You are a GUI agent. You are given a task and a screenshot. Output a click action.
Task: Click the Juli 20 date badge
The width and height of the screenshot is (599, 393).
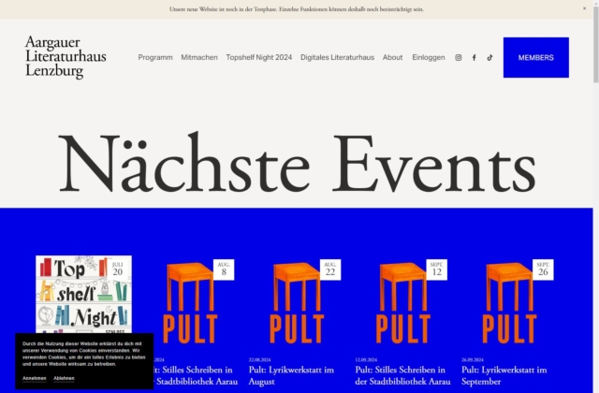point(118,269)
